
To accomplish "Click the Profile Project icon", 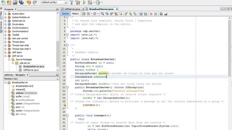I will (98, 3).
